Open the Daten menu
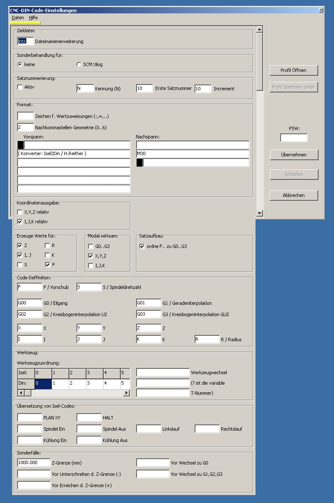334x503 pixels. tap(18, 18)
